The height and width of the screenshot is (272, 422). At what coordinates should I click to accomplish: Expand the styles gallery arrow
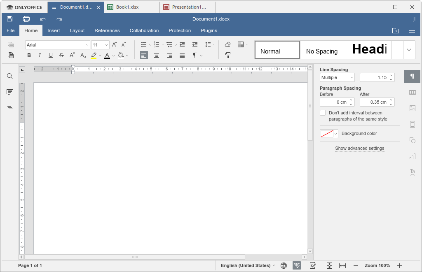(409, 50)
